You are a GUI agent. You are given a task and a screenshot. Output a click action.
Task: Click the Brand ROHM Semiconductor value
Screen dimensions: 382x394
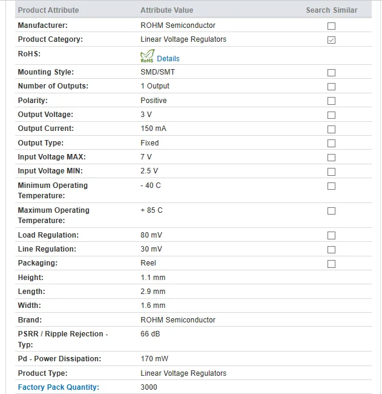(x=178, y=320)
